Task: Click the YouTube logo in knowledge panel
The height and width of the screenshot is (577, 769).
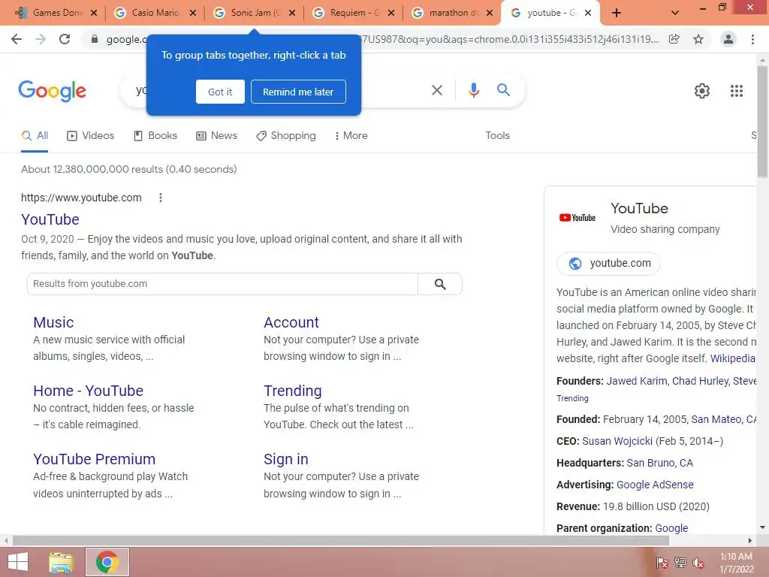Action: tap(578, 218)
